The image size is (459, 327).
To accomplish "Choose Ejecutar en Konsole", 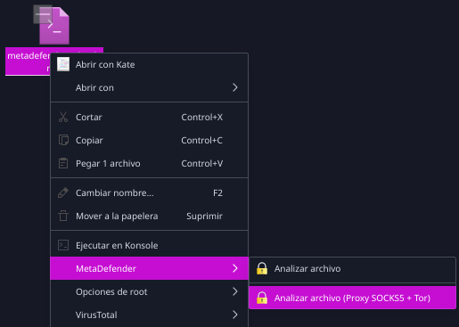I will tap(149, 245).
